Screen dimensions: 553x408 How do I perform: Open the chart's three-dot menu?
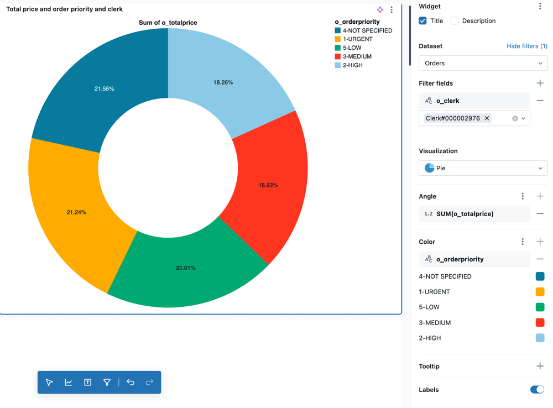[x=392, y=10]
